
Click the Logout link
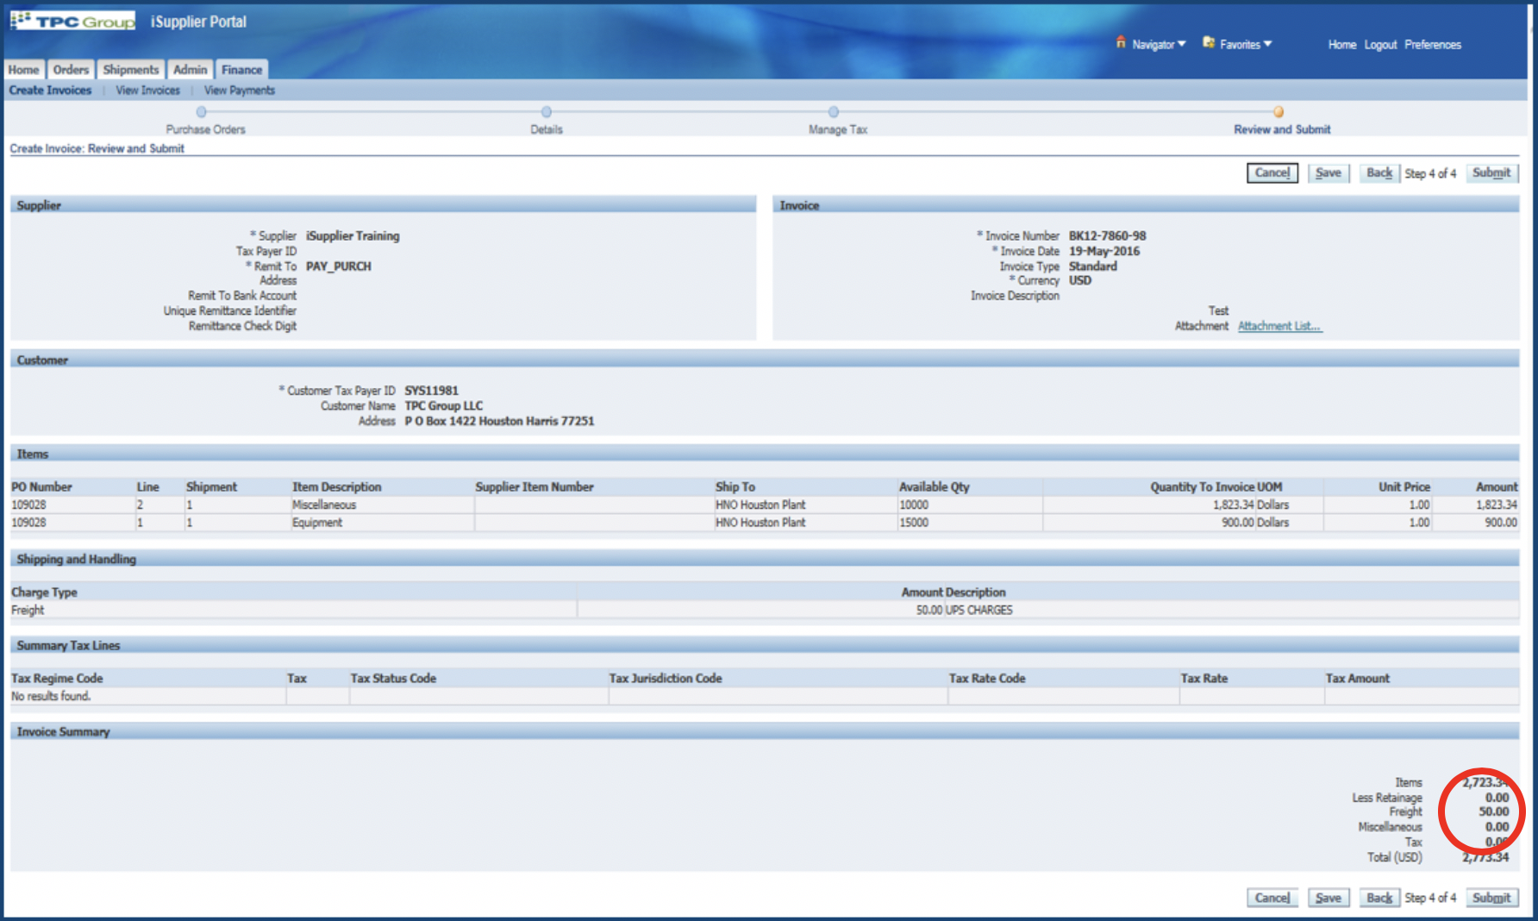click(1380, 45)
